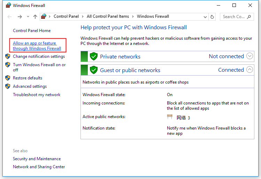Click Restore defaults link
Viewport: 261px width, 179px height.
28,78
